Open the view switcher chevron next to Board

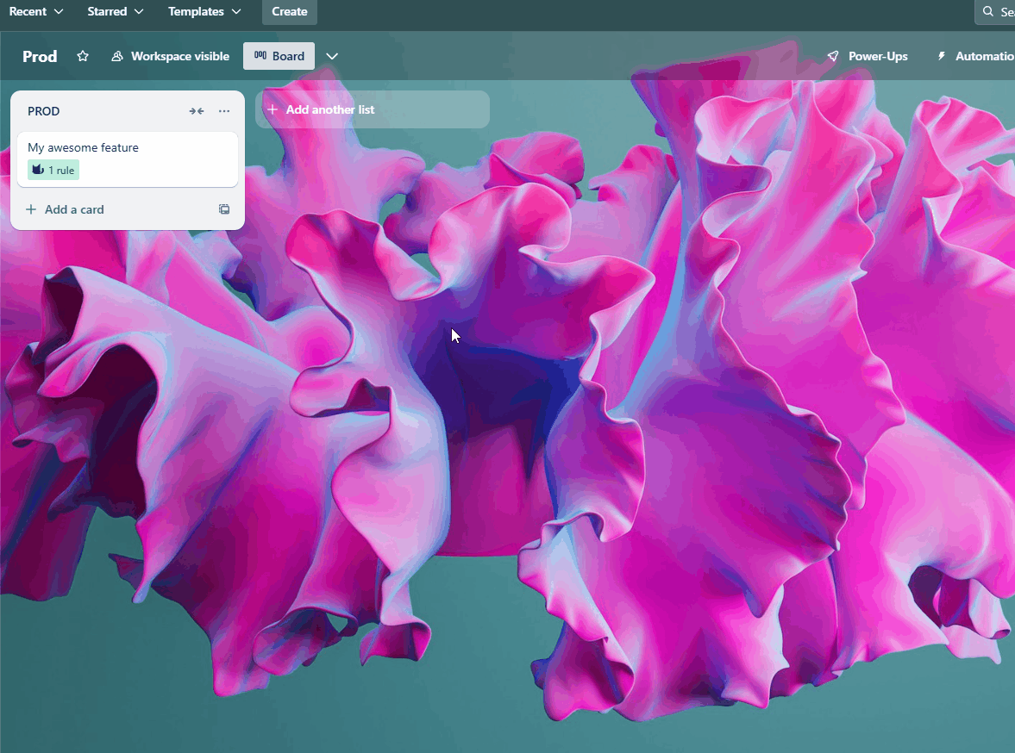tap(332, 55)
